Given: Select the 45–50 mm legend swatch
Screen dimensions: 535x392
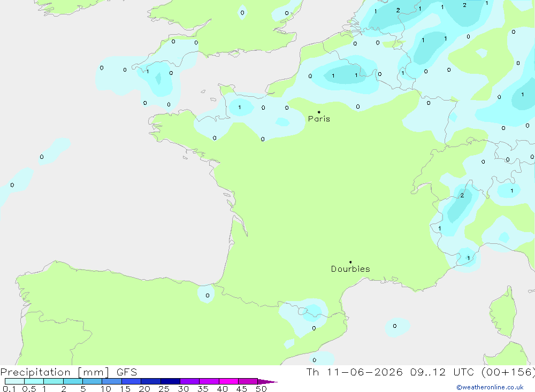Looking at the screenshot, I should tap(248, 381).
